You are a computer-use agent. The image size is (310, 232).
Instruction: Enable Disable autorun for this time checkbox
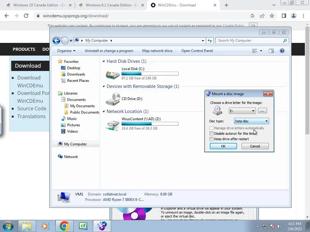211,134
